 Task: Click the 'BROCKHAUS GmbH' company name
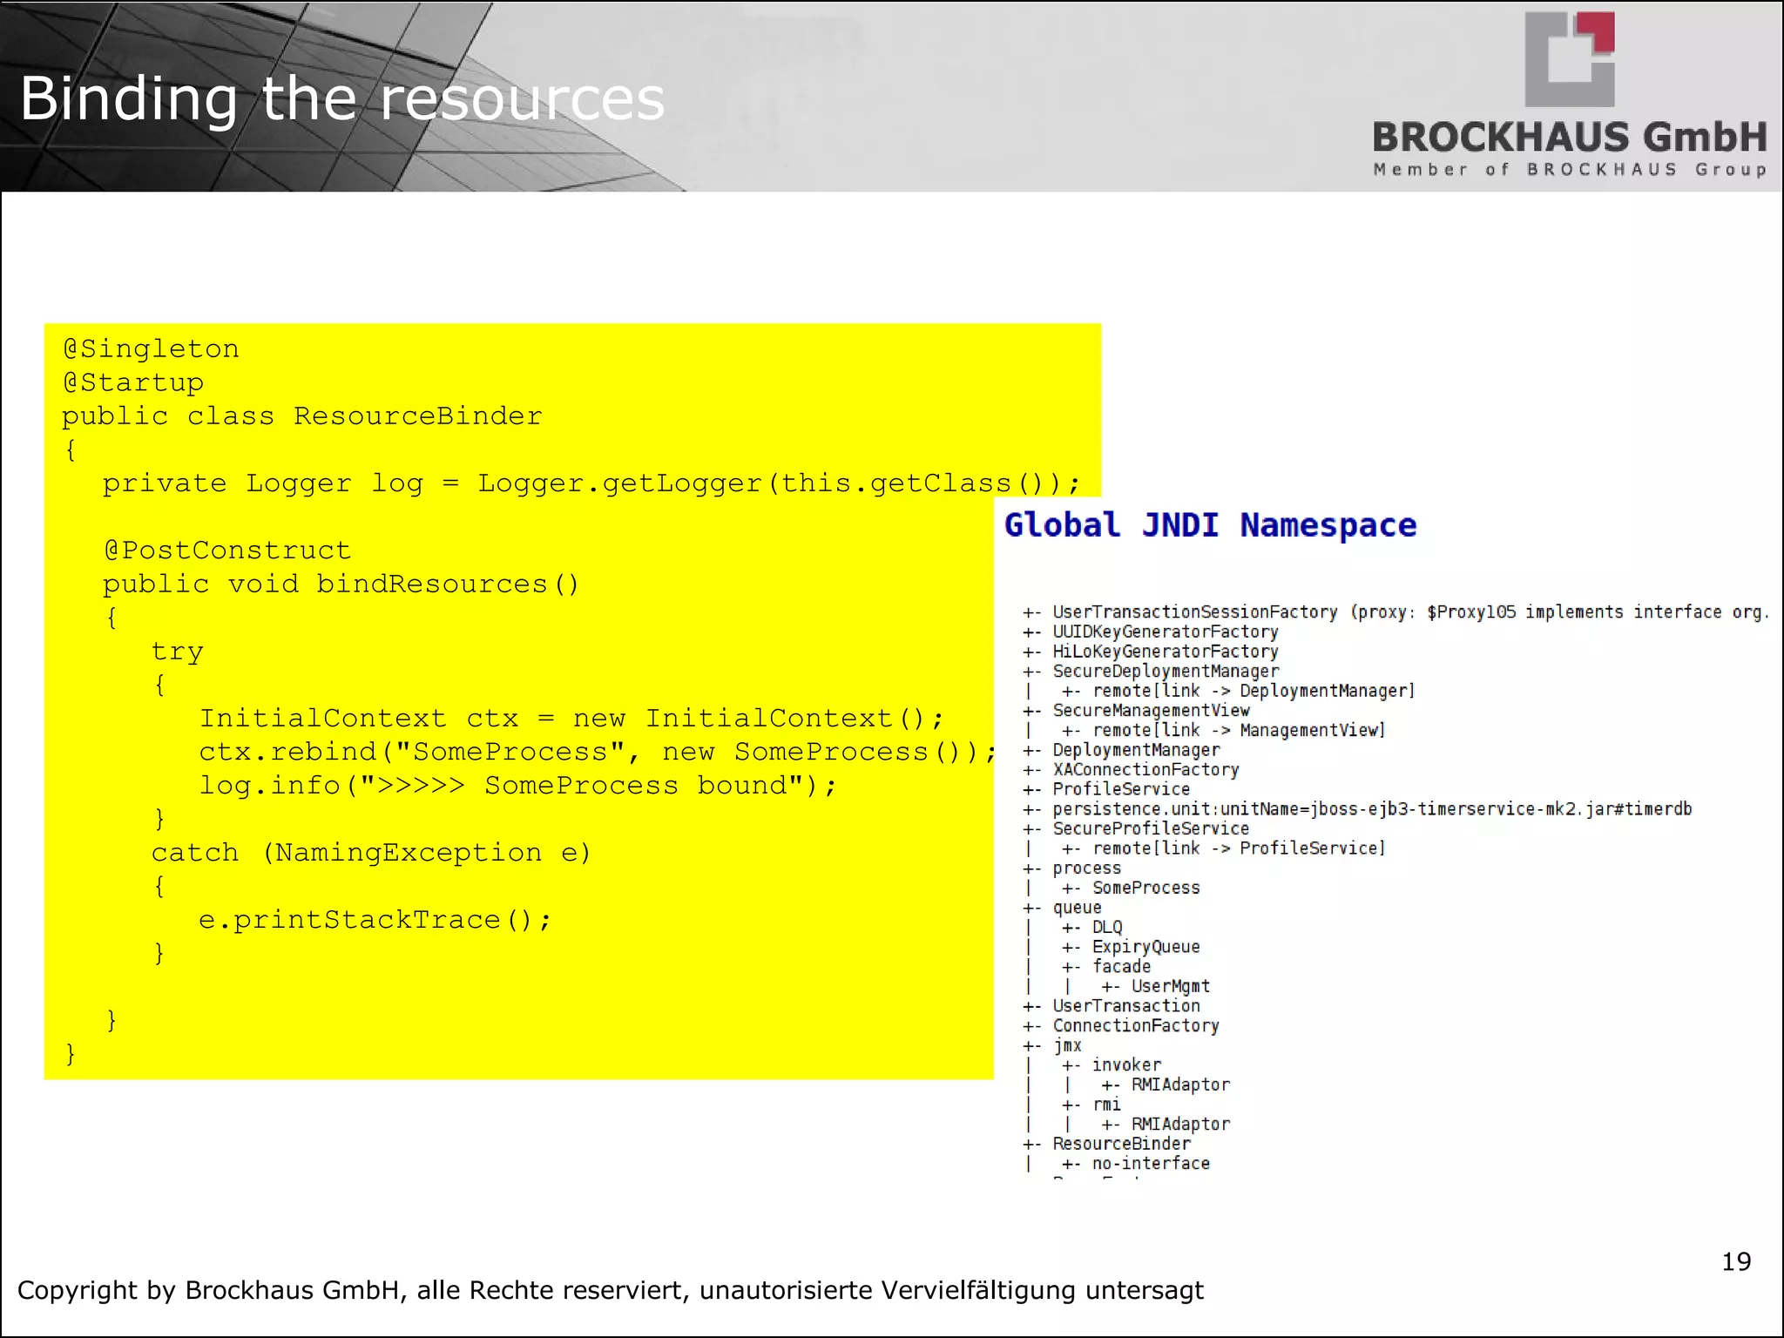click(x=1570, y=138)
